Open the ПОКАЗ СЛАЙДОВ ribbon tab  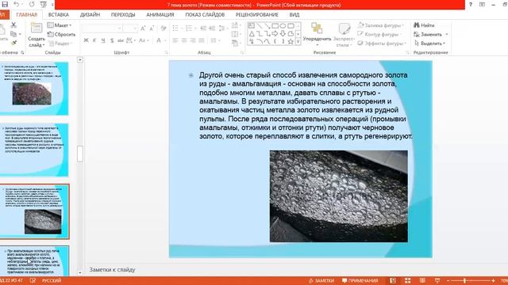point(205,14)
